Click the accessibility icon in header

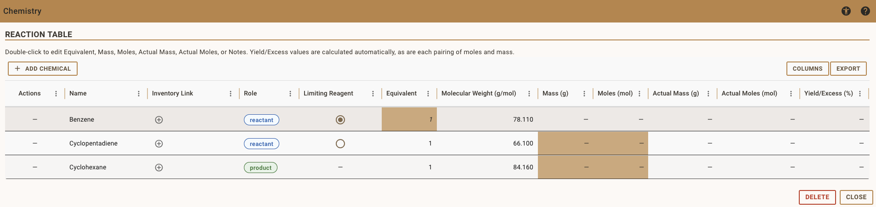846,11
